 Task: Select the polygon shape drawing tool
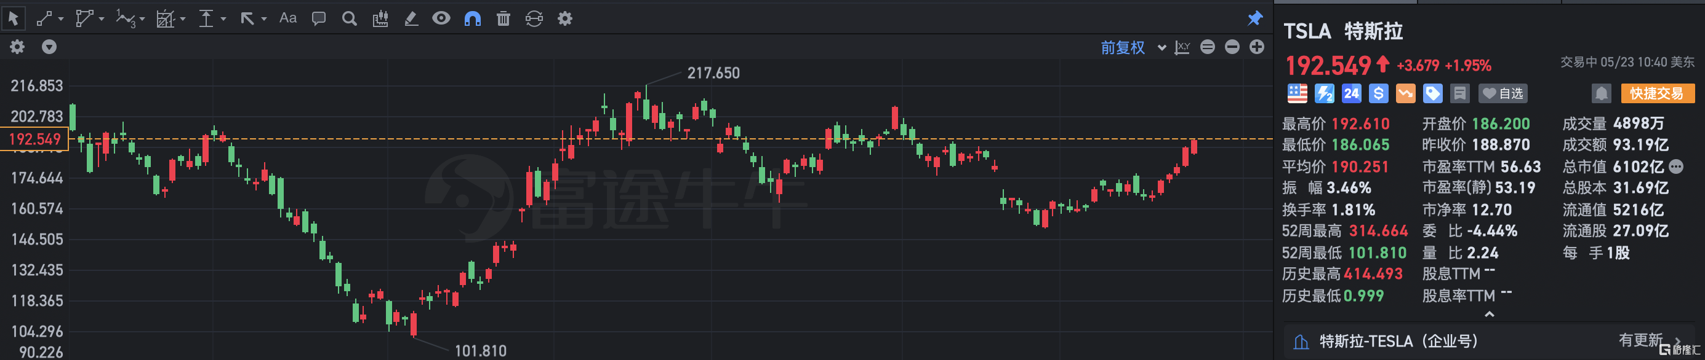coord(84,18)
